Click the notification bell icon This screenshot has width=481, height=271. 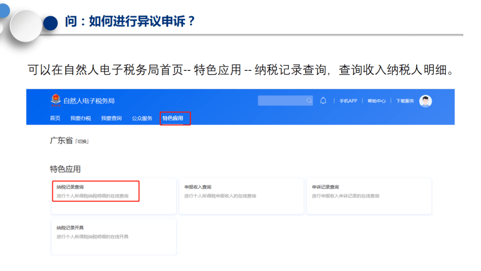click(x=323, y=101)
